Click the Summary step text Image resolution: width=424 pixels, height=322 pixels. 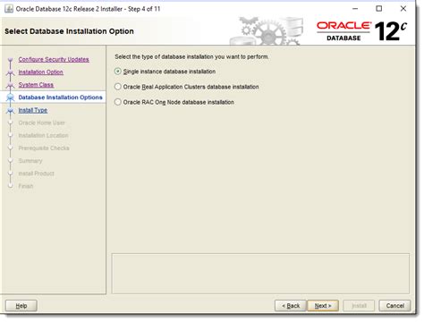[x=30, y=161]
